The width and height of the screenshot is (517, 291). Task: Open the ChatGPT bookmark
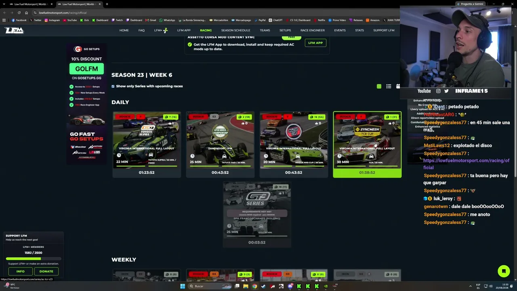(x=276, y=20)
